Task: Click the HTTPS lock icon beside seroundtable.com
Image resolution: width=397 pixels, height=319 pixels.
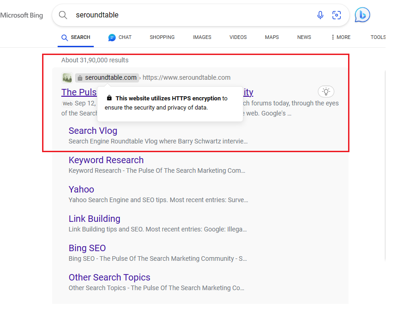Action: pyautogui.click(x=80, y=77)
